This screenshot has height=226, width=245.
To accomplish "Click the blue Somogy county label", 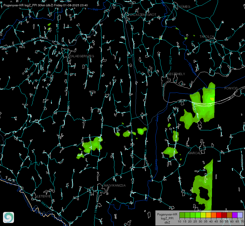I will [156, 165].
